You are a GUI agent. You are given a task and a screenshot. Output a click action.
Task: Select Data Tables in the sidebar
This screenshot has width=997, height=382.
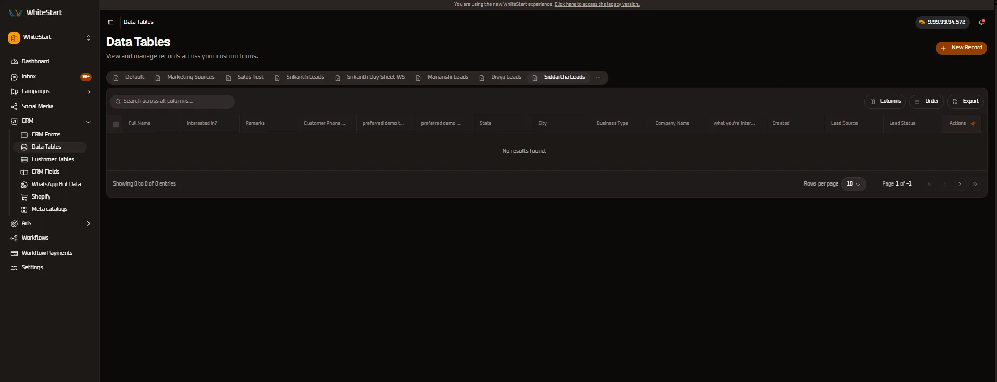coord(50,147)
